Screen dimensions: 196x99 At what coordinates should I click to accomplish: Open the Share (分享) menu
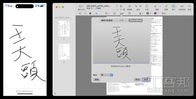[x=147, y=6]
